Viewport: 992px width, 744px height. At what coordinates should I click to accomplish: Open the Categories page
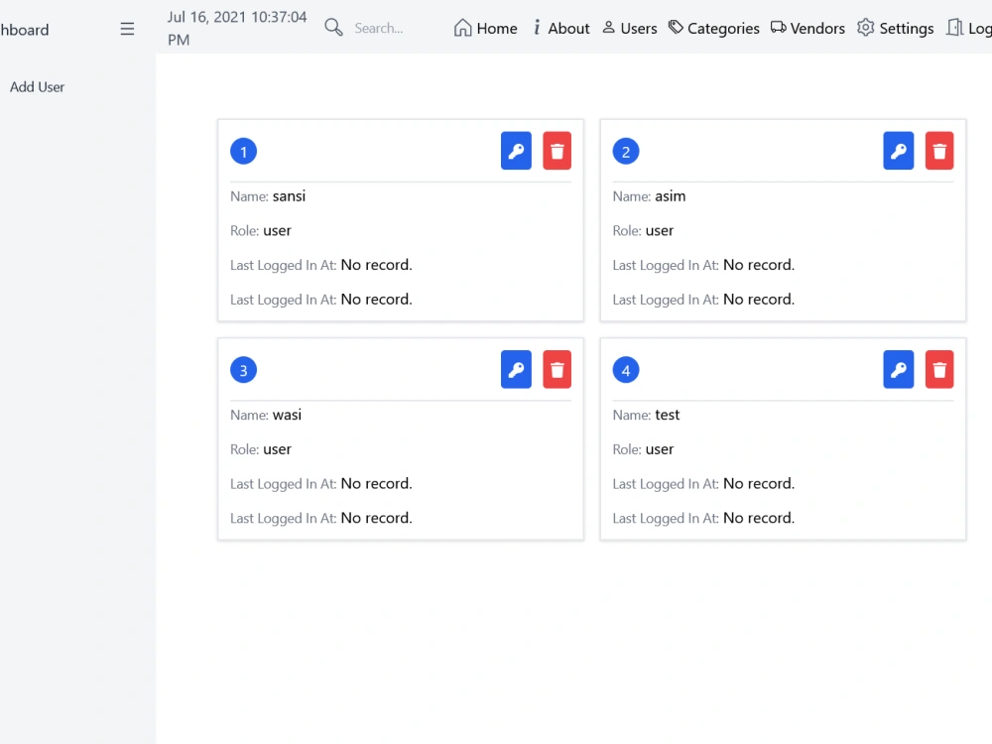tap(713, 29)
